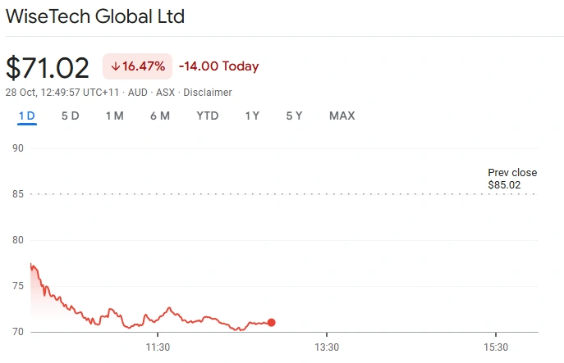Image resolution: width=564 pixels, height=363 pixels.
Task: Click the -14.00 Today change text
Action: coord(218,66)
